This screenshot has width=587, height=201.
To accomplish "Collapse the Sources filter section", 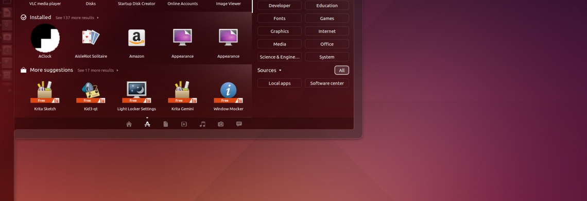I will [x=269, y=71].
